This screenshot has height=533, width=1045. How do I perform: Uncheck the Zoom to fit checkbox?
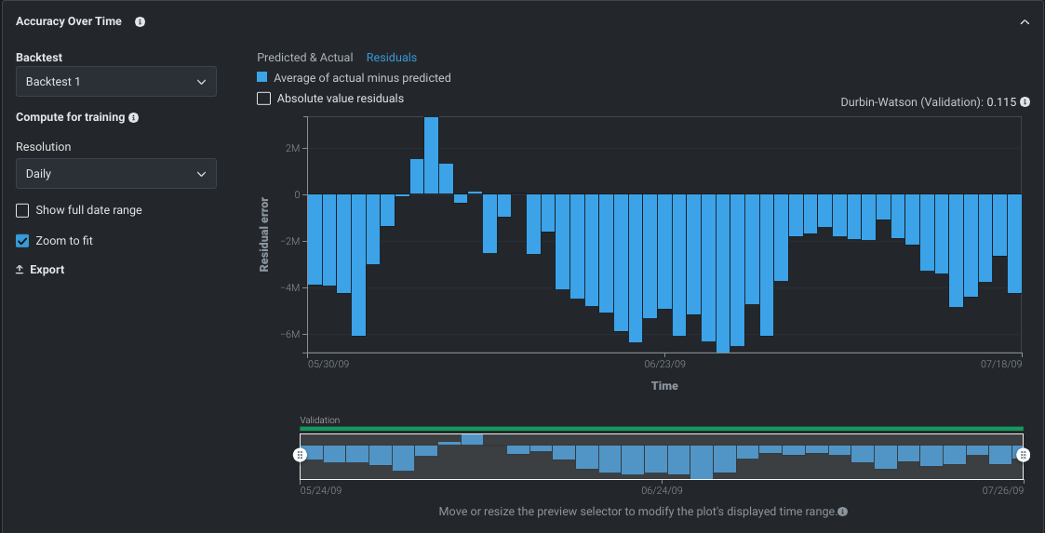(23, 241)
